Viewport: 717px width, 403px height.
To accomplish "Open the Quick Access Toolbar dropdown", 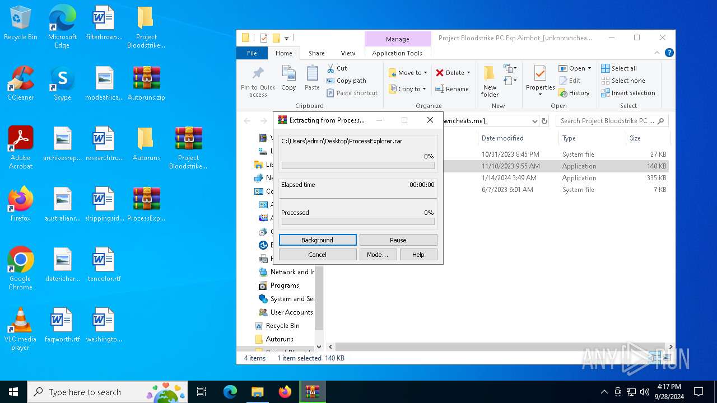I will click(286, 38).
